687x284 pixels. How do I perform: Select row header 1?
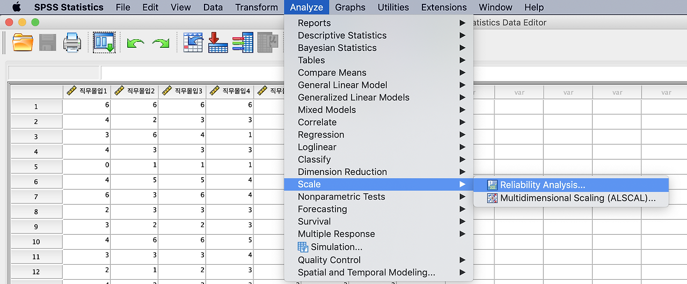[36, 106]
